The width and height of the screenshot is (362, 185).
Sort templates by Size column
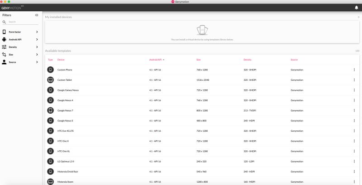(x=199, y=60)
